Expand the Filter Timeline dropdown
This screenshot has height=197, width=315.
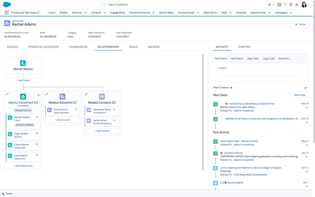tap(231, 88)
